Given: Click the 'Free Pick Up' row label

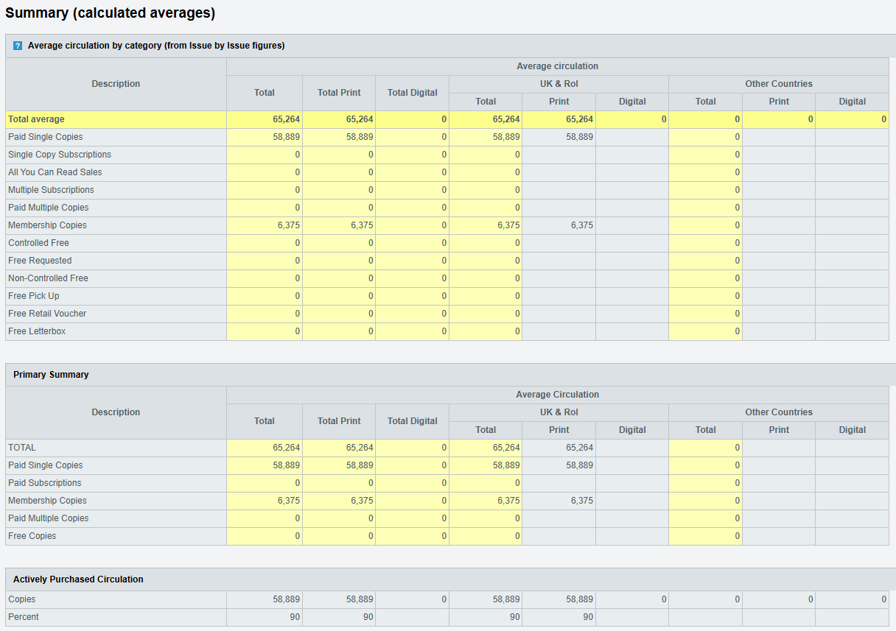Looking at the screenshot, I should click(x=34, y=296).
